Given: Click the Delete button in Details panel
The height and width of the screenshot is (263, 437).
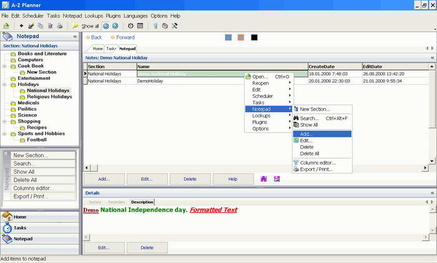Looking at the screenshot, I should 147,247.
